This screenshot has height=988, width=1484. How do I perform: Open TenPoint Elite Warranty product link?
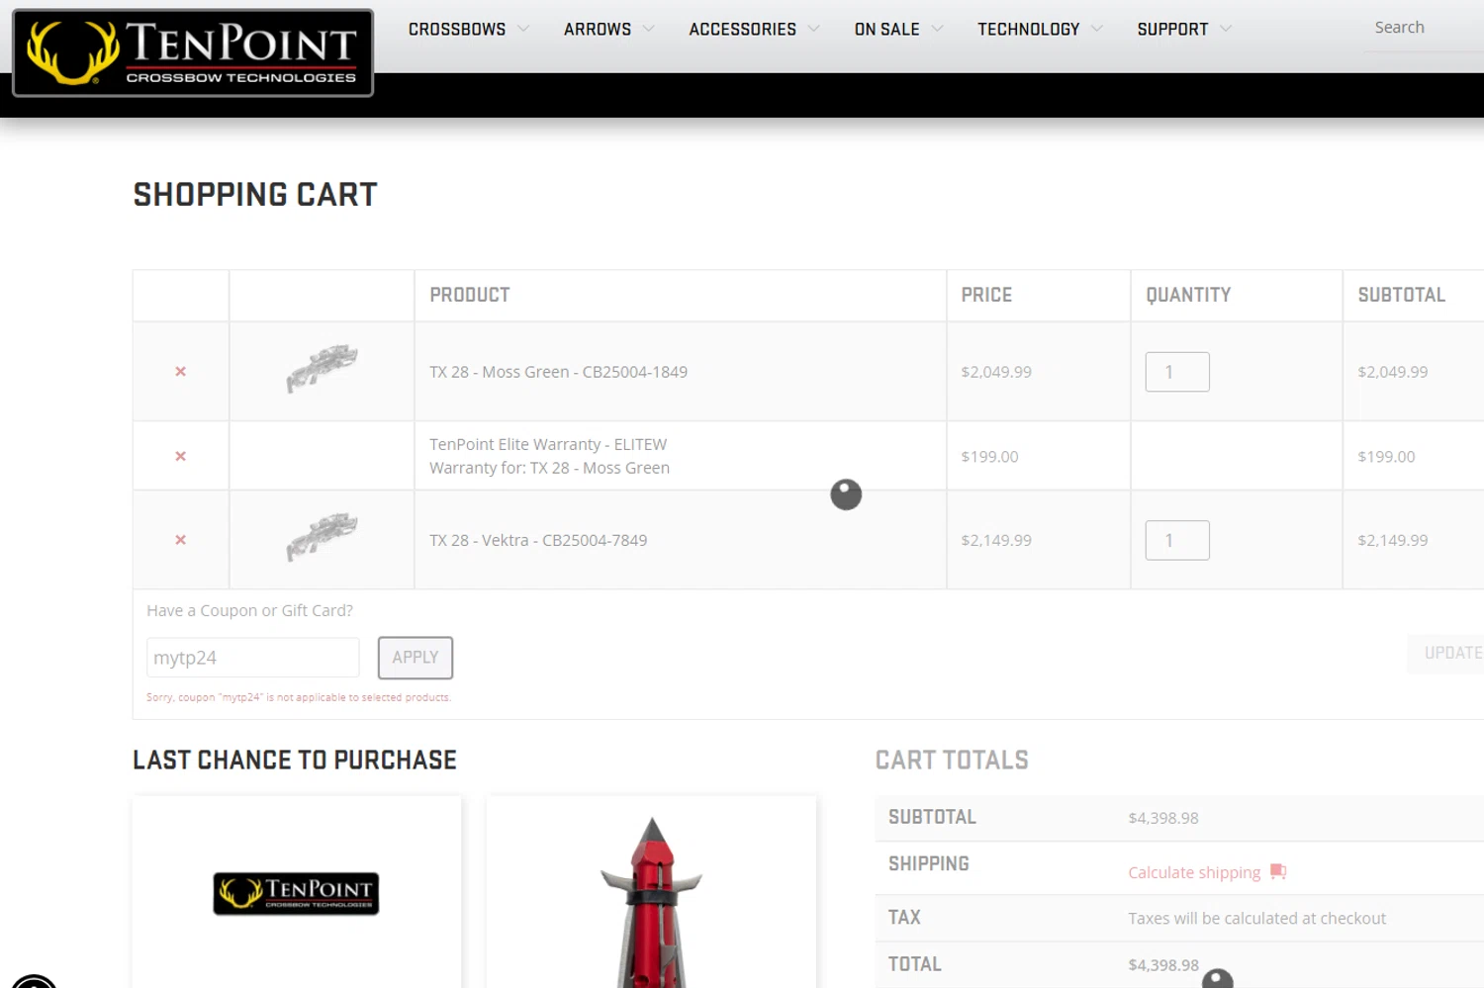(x=548, y=444)
